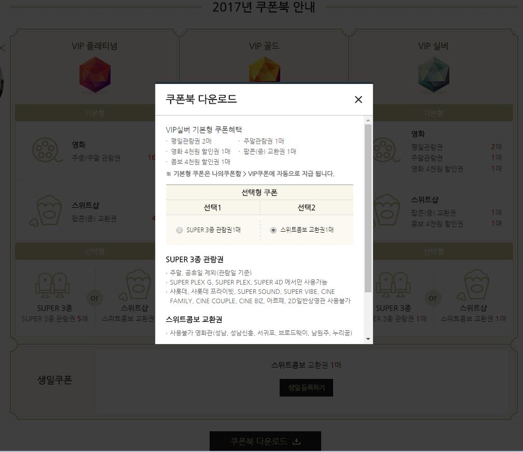Close the 쿠폰북 다운로드 dialog

358,100
